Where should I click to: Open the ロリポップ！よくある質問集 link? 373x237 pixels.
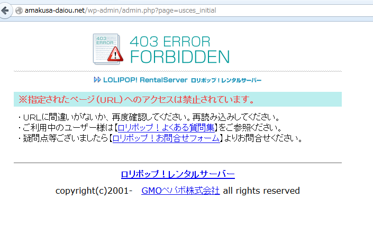[x=167, y=128]
